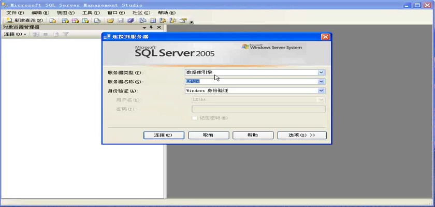Open the 视图(V) menu

[x=66, y=13]
